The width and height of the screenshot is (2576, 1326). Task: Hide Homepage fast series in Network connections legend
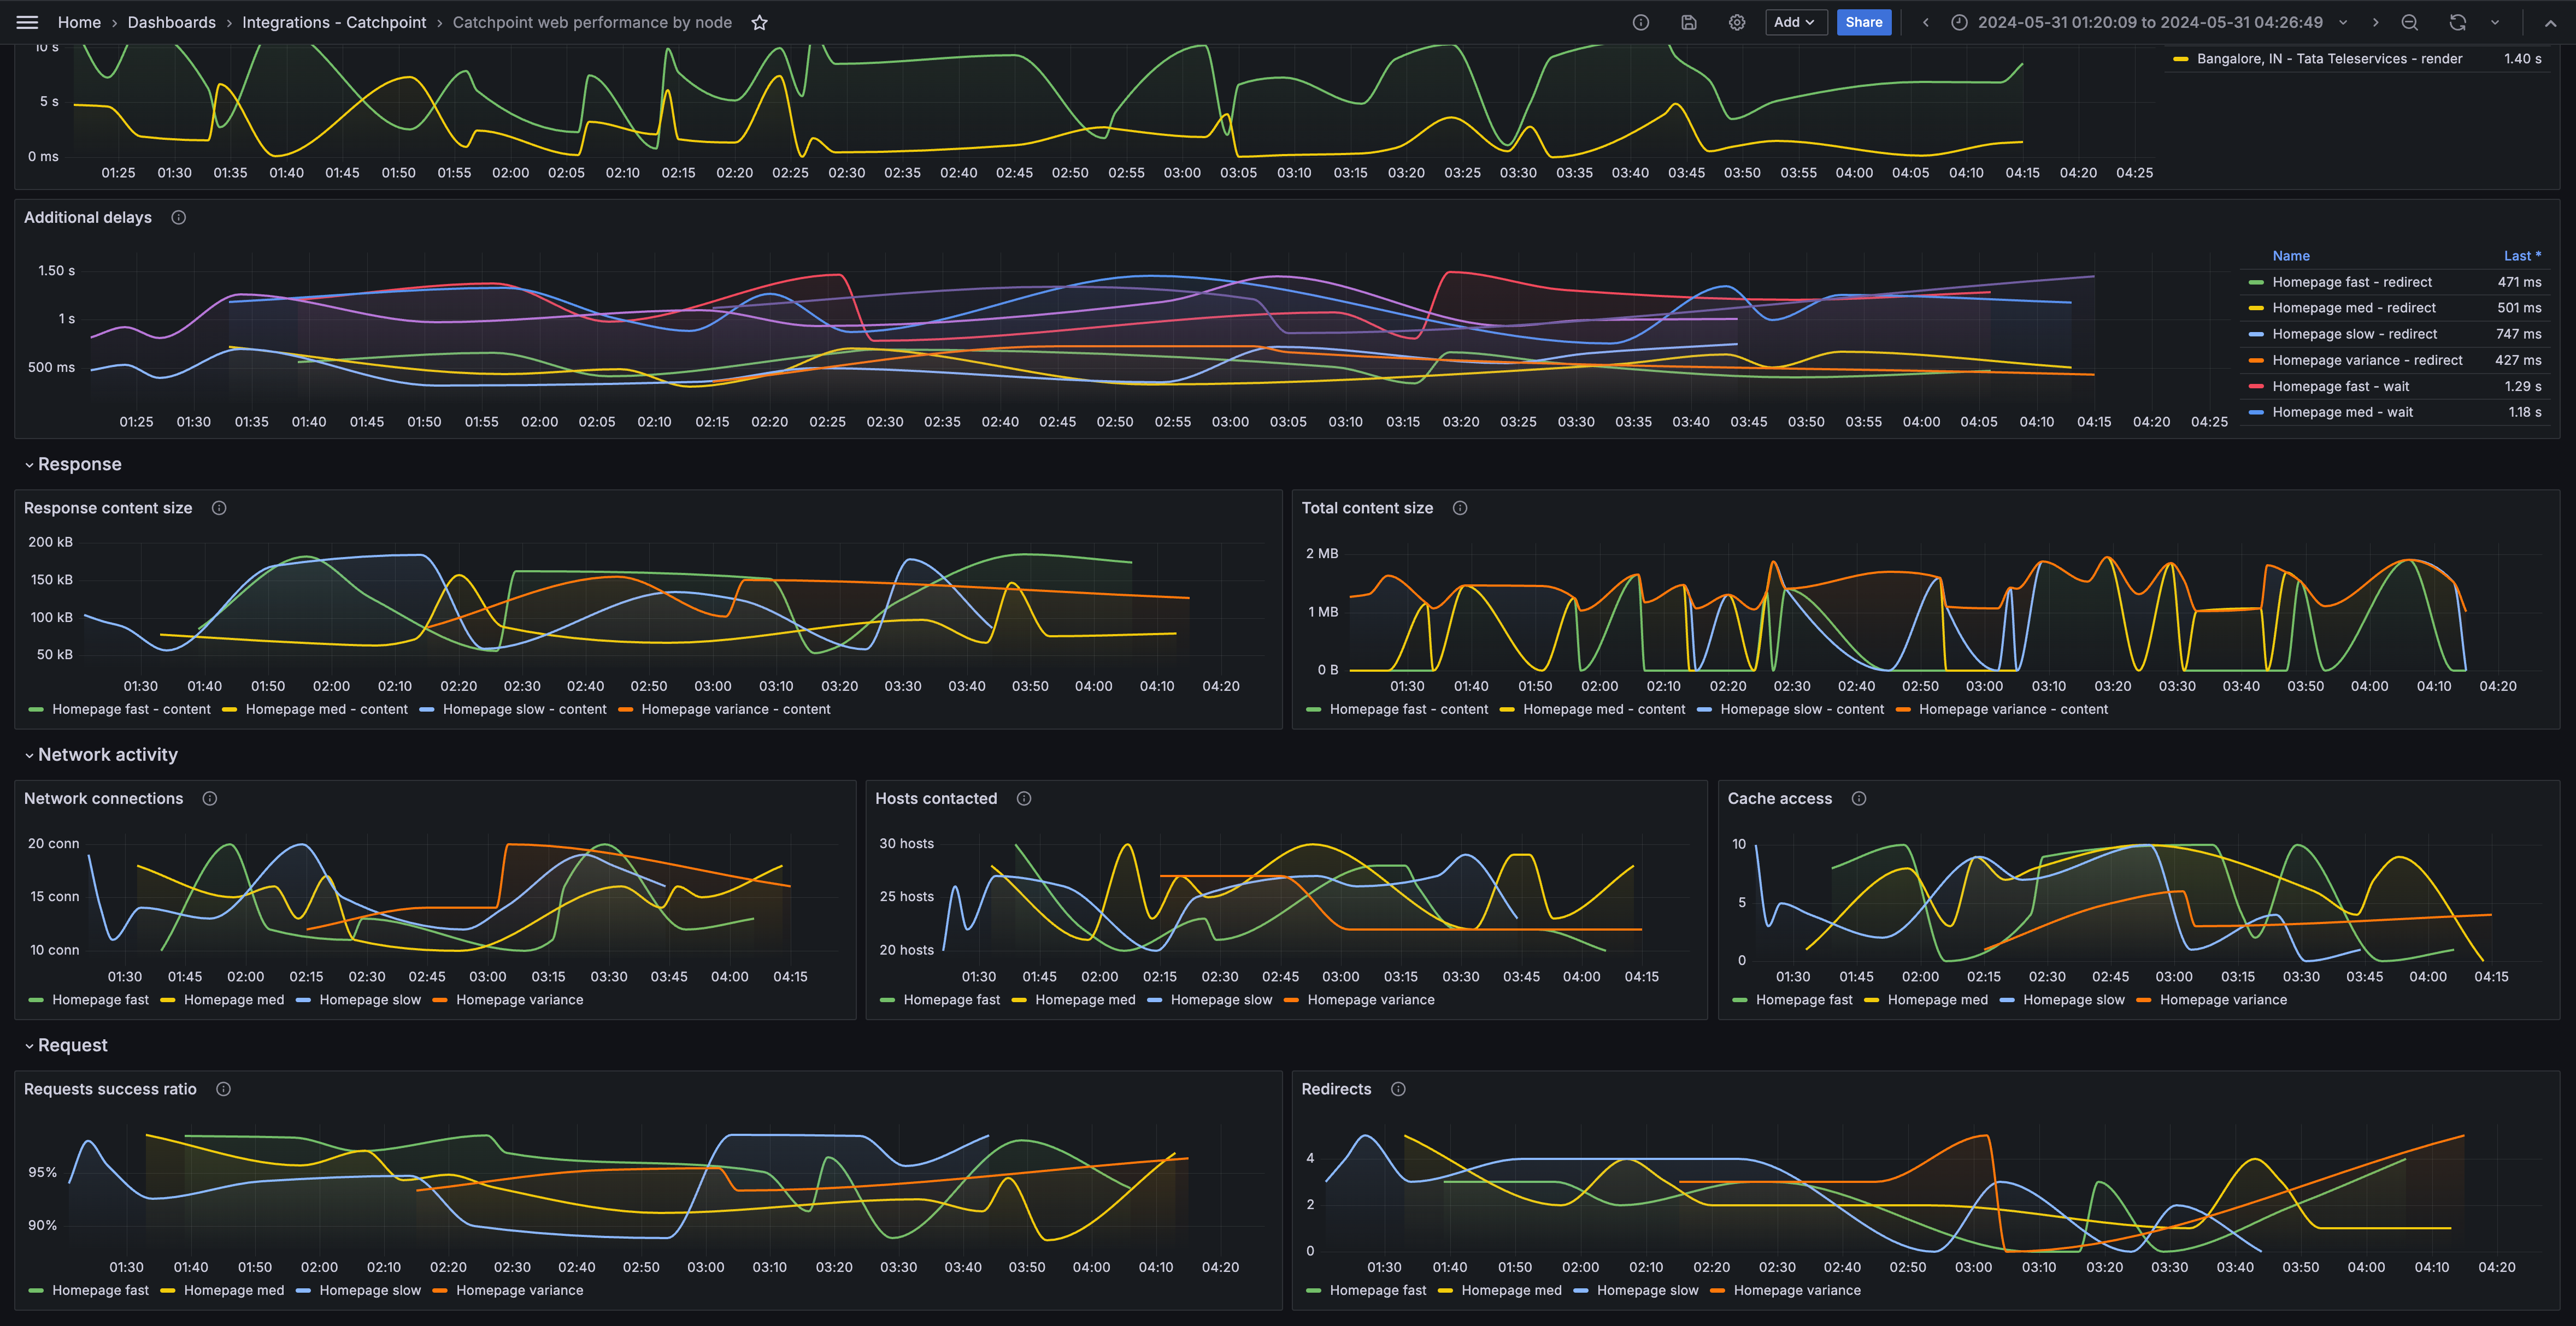(x=100, y=999)
